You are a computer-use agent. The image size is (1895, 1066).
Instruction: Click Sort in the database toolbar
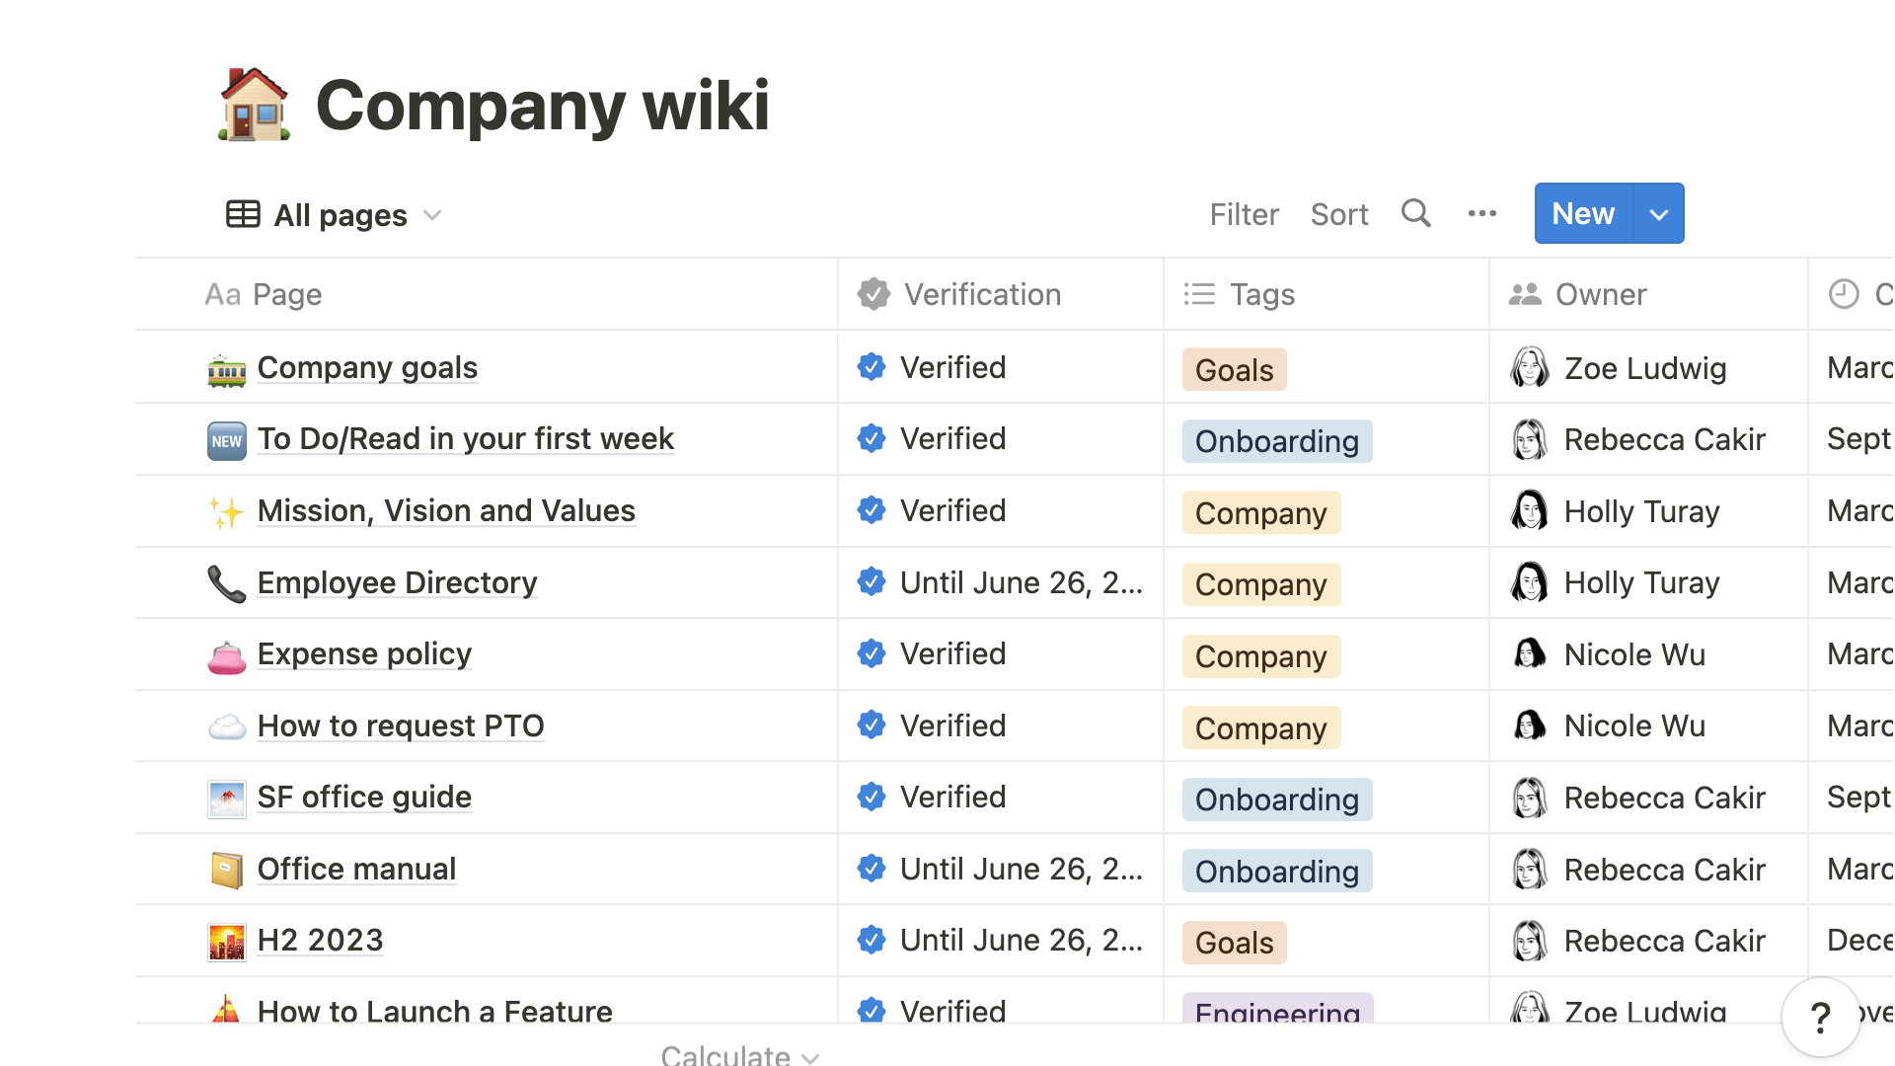[x=1339, y=214]
